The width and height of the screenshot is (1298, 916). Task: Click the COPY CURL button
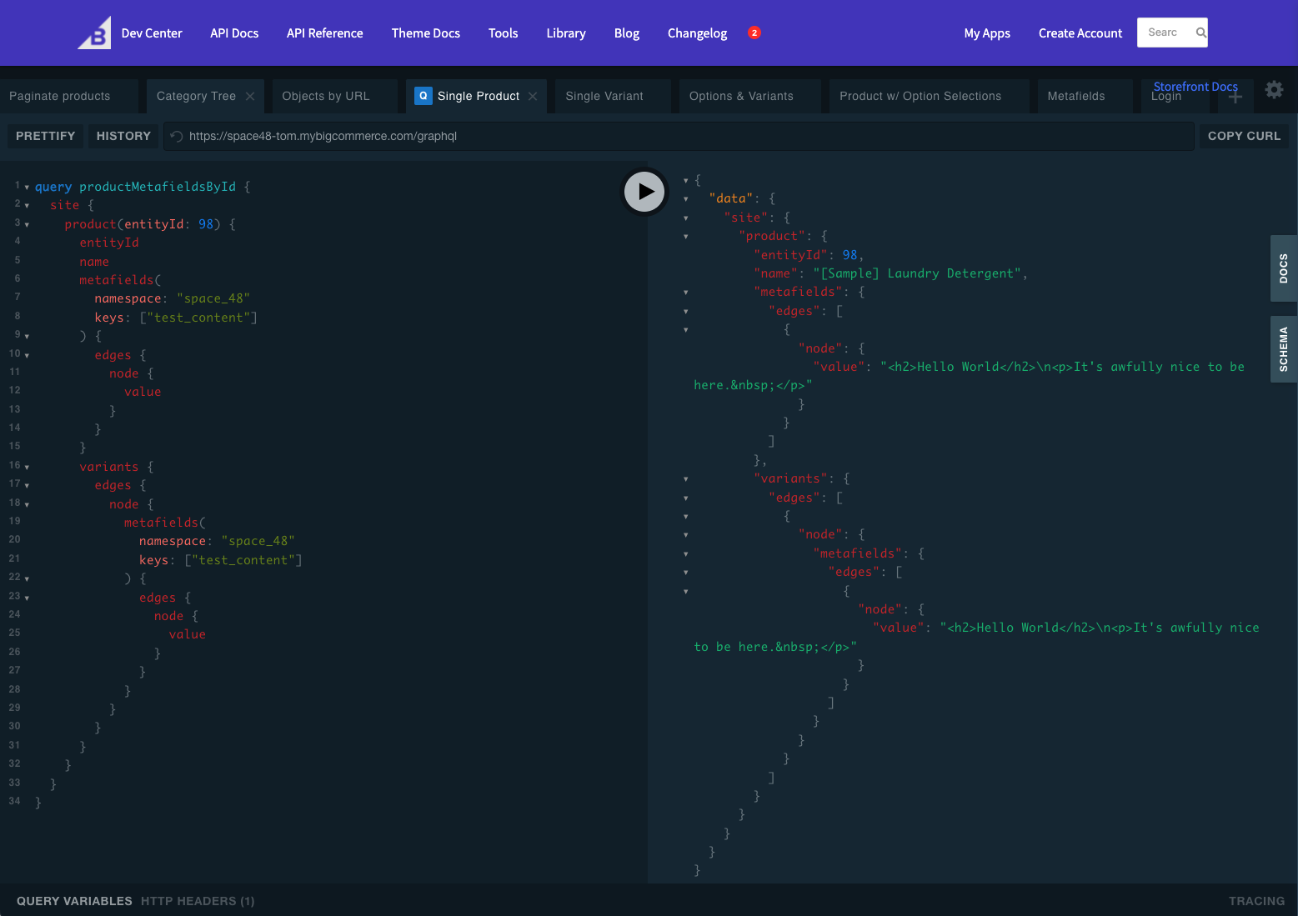point(1244,137)
